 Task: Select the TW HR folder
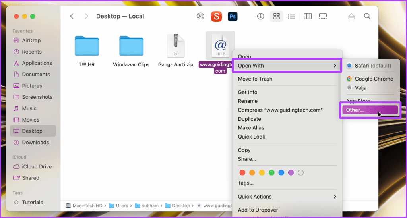[x=87, y=46]
